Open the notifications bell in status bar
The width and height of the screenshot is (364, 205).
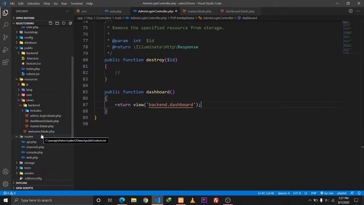(359, 193)
